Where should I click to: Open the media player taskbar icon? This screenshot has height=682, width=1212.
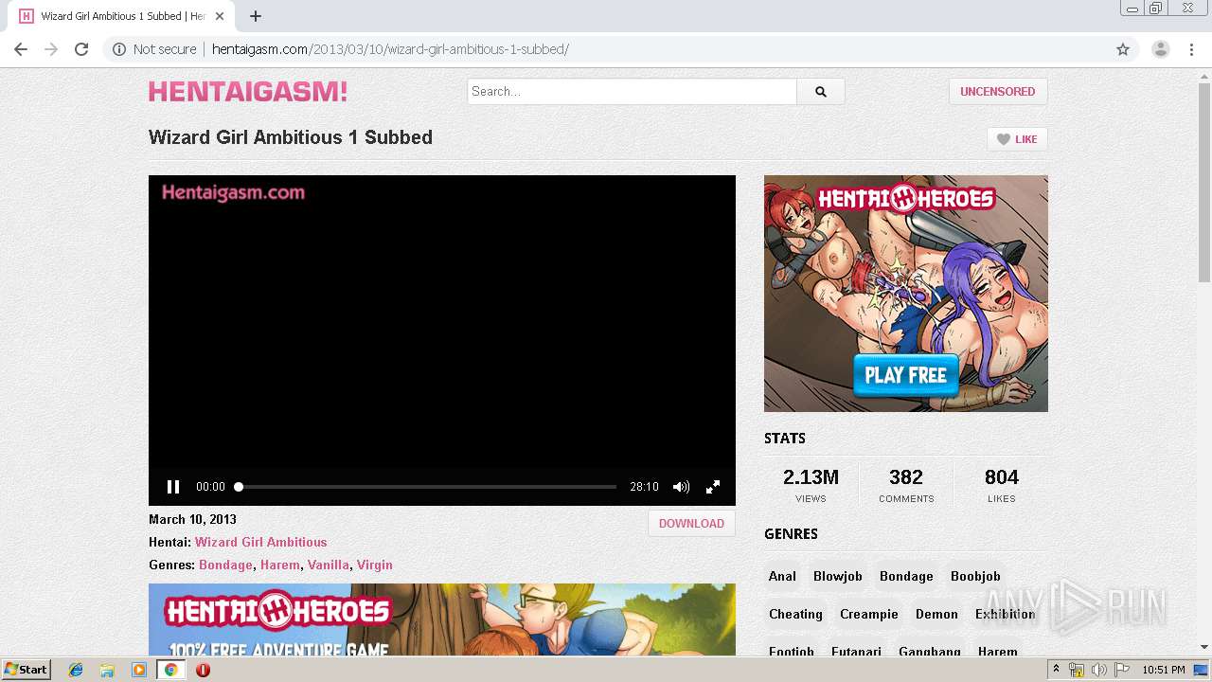coord(139,670)
